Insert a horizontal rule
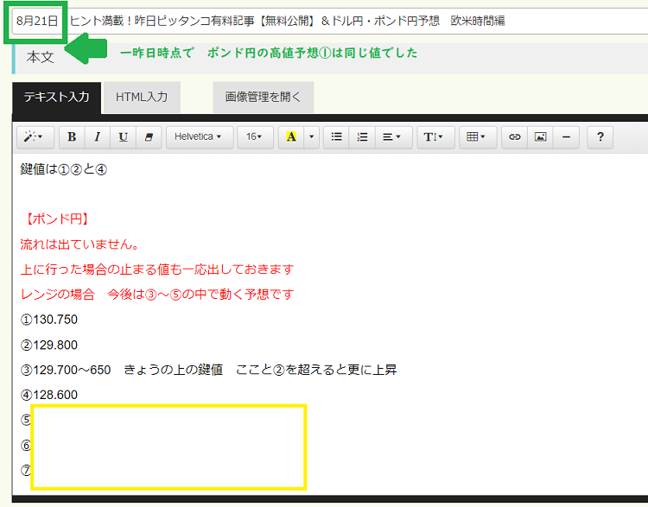 (x=566, y=136)
